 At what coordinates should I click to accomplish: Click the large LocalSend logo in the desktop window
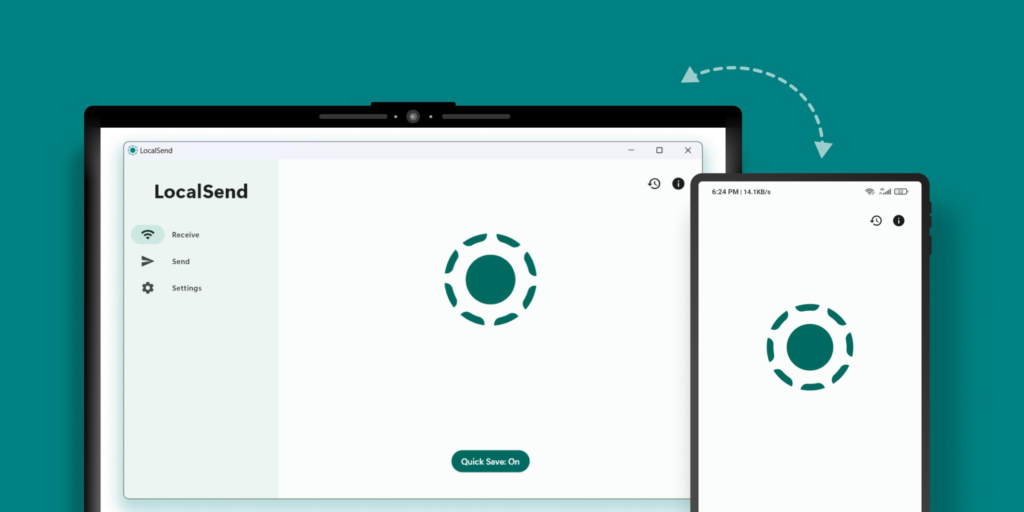coord(490,280)
